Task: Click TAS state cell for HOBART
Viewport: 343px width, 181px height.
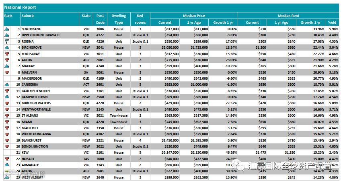Action: tap(86, 159)
